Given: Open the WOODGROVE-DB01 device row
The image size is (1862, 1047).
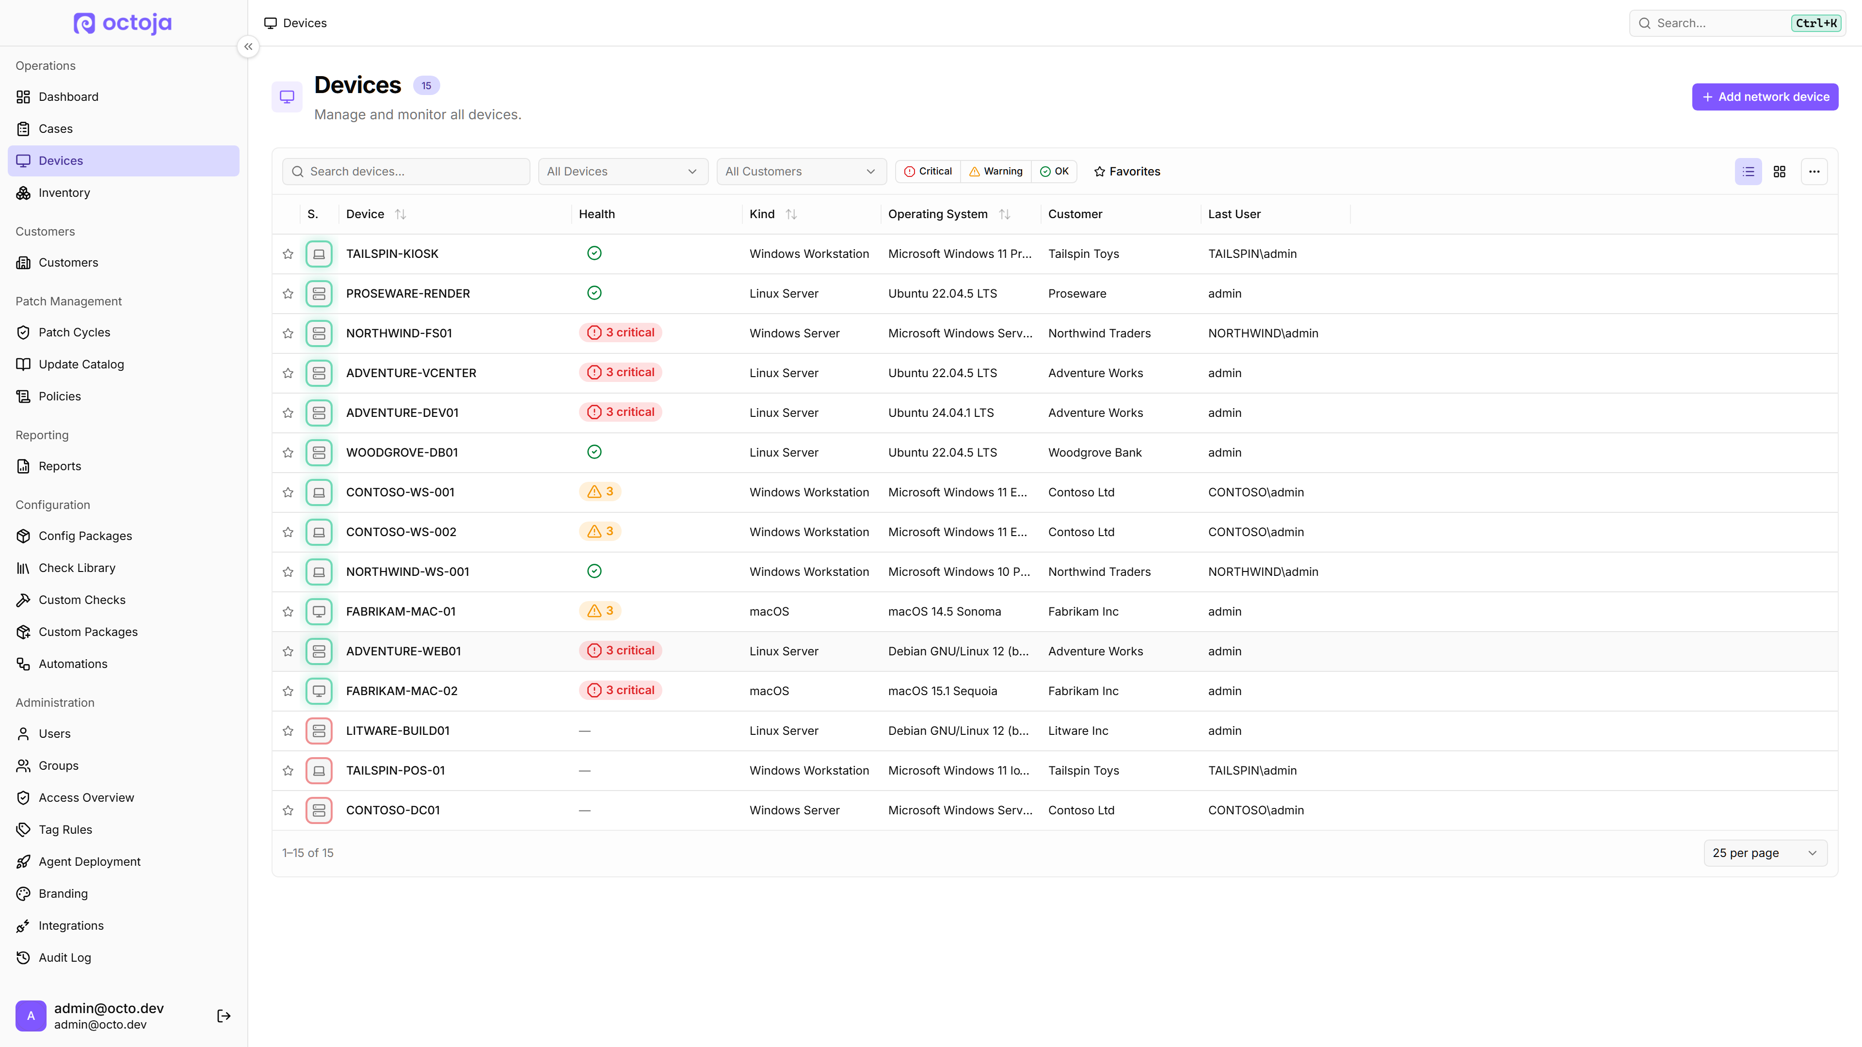Looking at the screenshot, I should [1055, 452].
